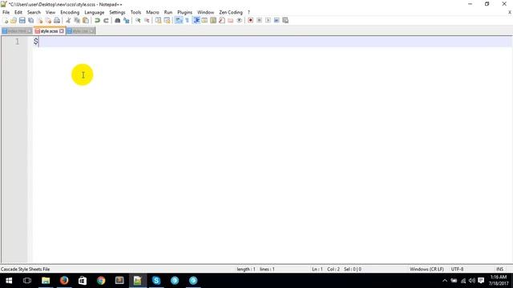Image resolution: width=513 pixels, height=288 pixels.
Task: Open Firefox from the taskbar
Action: pyautogui.click(x=64, y=281)
